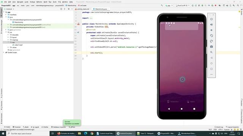Click the Search Everywhere magnifier in toolbar

238,5
